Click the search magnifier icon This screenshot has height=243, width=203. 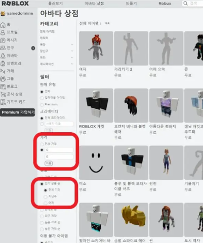point(185,4)
